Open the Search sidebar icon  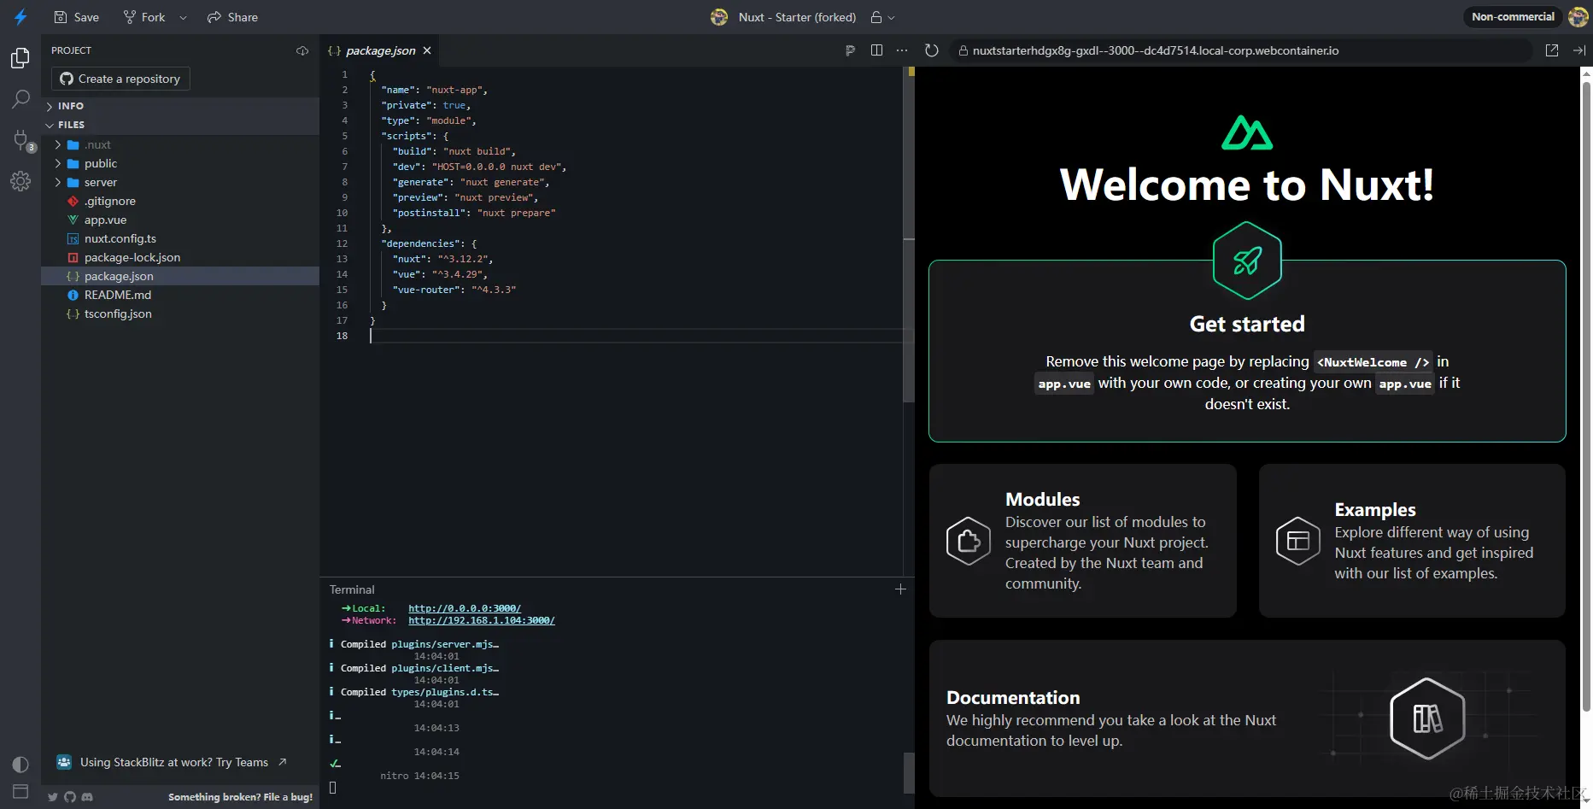20,99
